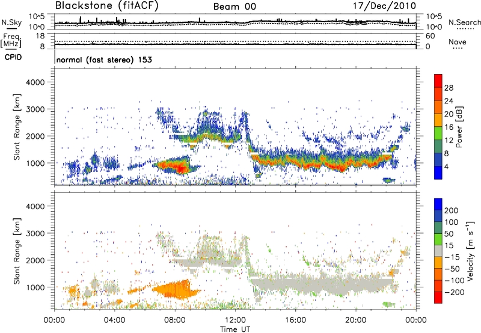Click the "-50" velocity colorbar value
Image resolution: width=481 pixels, height=333 pixels.
pos(452,269)
